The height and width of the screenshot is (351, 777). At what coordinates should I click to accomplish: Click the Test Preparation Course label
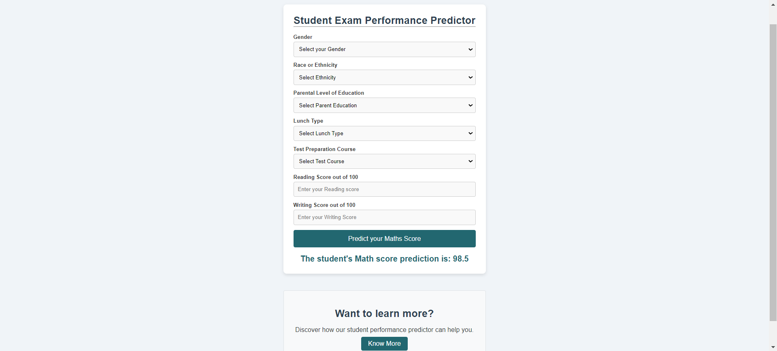(324, 149)
